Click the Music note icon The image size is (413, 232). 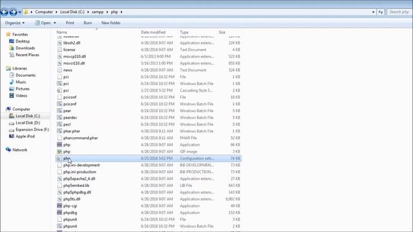tap(12, 82)
